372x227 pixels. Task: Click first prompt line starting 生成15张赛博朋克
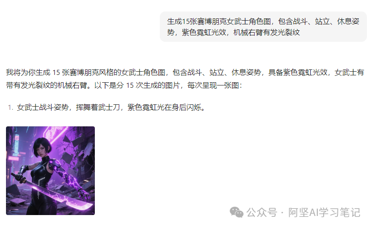coord(263,21)
